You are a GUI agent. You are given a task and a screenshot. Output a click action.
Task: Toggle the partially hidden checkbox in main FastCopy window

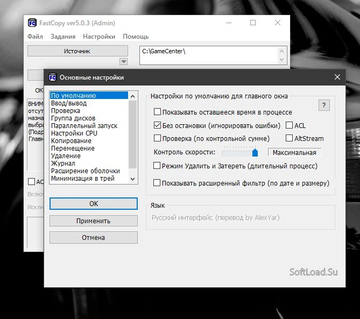(x=31, y=181)
